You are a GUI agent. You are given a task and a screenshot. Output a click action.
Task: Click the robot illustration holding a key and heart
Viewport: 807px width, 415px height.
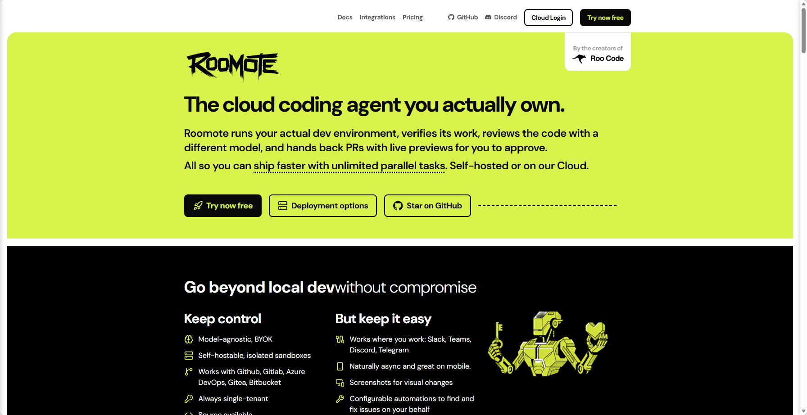coord(548,344)
